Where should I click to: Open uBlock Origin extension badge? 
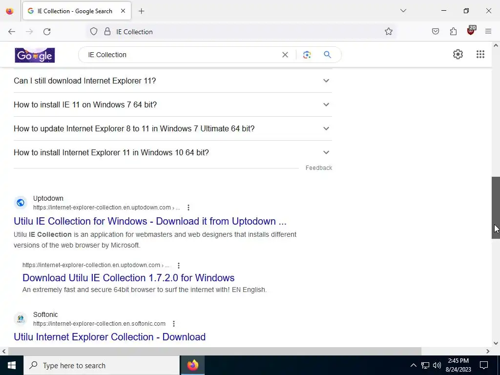471,31
